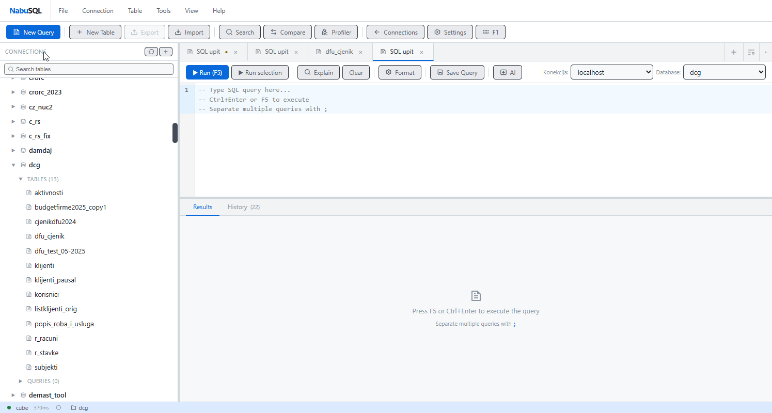The height and width of the screenshot is (413, 772).
Task: Click the dfu_cjenik tab document icon
Action: click(318, 52)
